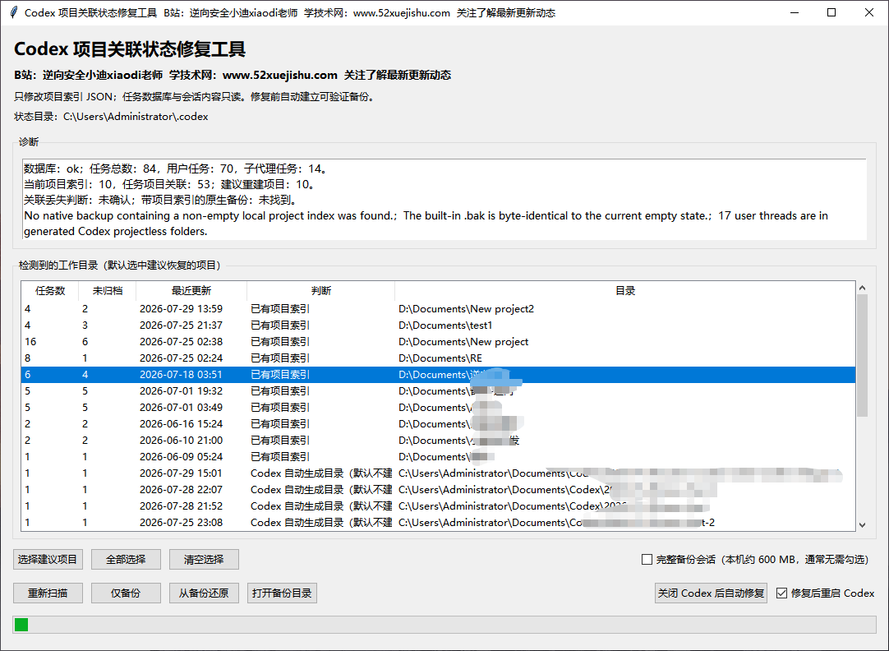The height and width of the screenshot is (651, 889).
Task: Maximize the window
Action: point(831,12)
